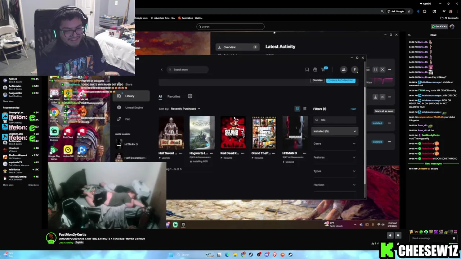Cancel the active download in Downloads panel
This screenshot has height=259, width=461.
tap(382, 70)
